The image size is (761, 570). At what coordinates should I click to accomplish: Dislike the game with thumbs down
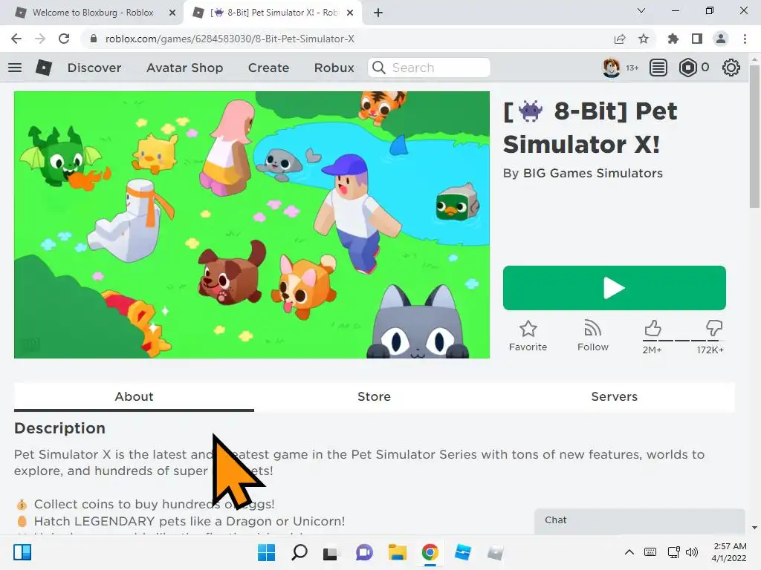(x=714, y=327)
